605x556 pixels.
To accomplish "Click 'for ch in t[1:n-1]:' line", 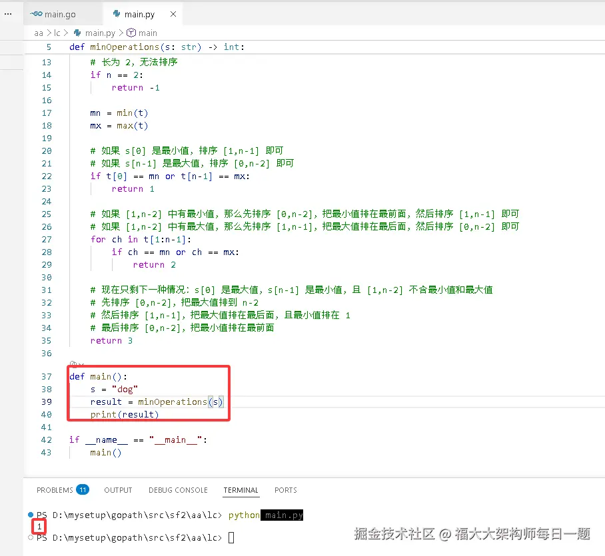I will point(141,240).
